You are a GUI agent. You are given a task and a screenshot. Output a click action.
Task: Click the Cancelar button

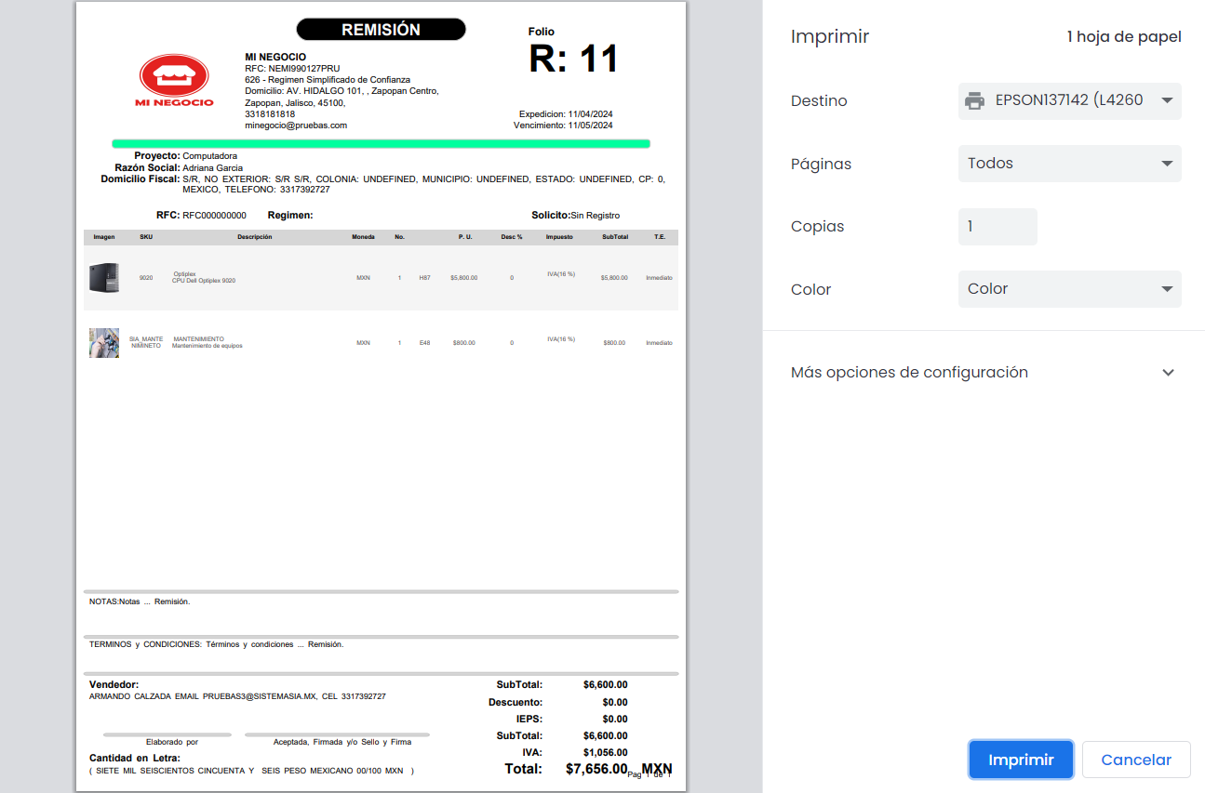point(1135,760)
